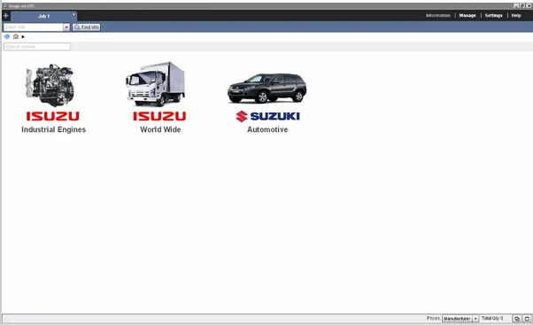This screenshot has height=325, width=533.
Task: Click the Enter VIN input field
Action: pyautogui.click(x=34, y=27)
